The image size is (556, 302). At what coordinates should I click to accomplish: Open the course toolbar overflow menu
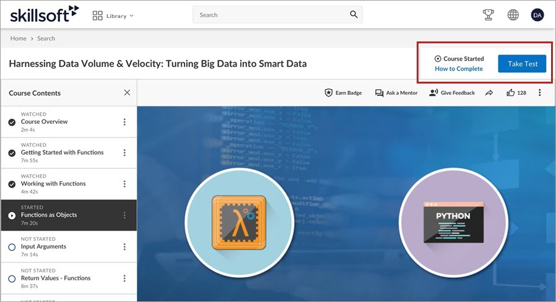tap(540, 93)
